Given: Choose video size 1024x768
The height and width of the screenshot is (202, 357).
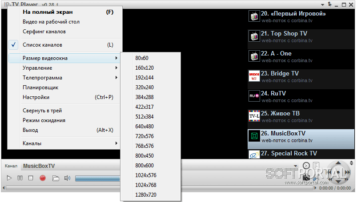Looking at the screenshot, I should tap(151, 185).
